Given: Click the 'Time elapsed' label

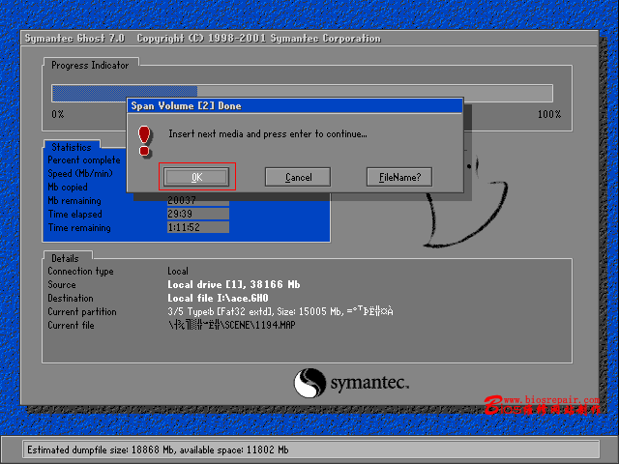Looking at the screenshot, I should click(75, 214).
